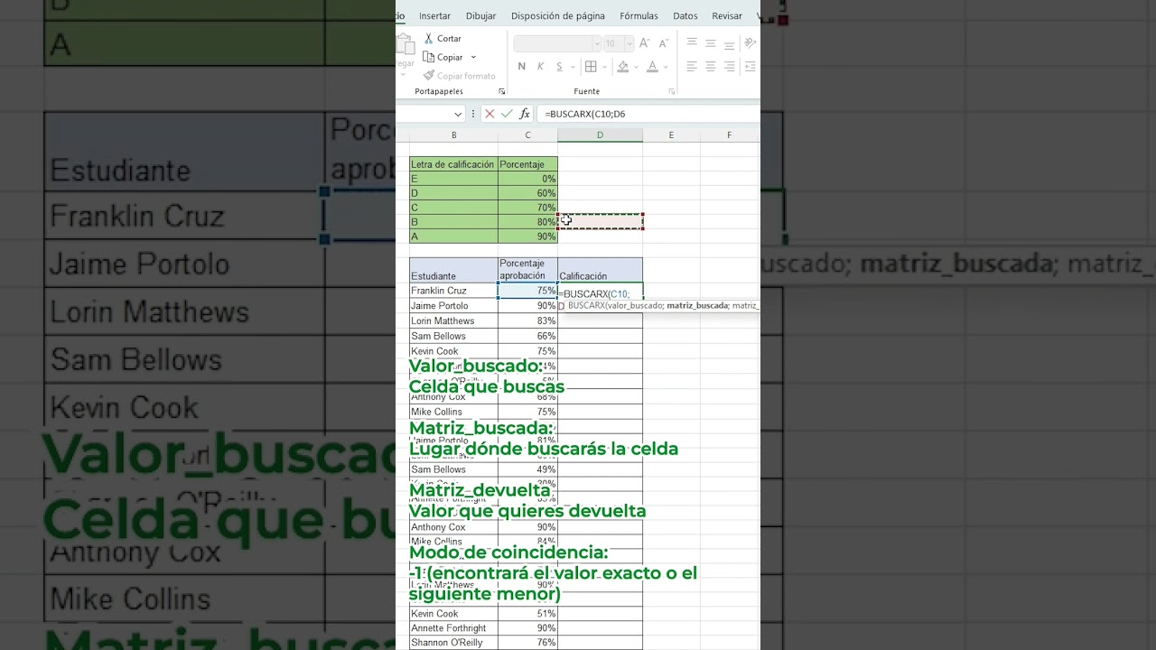This screenshot has height=650, width=1156.
Task: Center text horizontally in the cell
Action: [x=711, y=67]
